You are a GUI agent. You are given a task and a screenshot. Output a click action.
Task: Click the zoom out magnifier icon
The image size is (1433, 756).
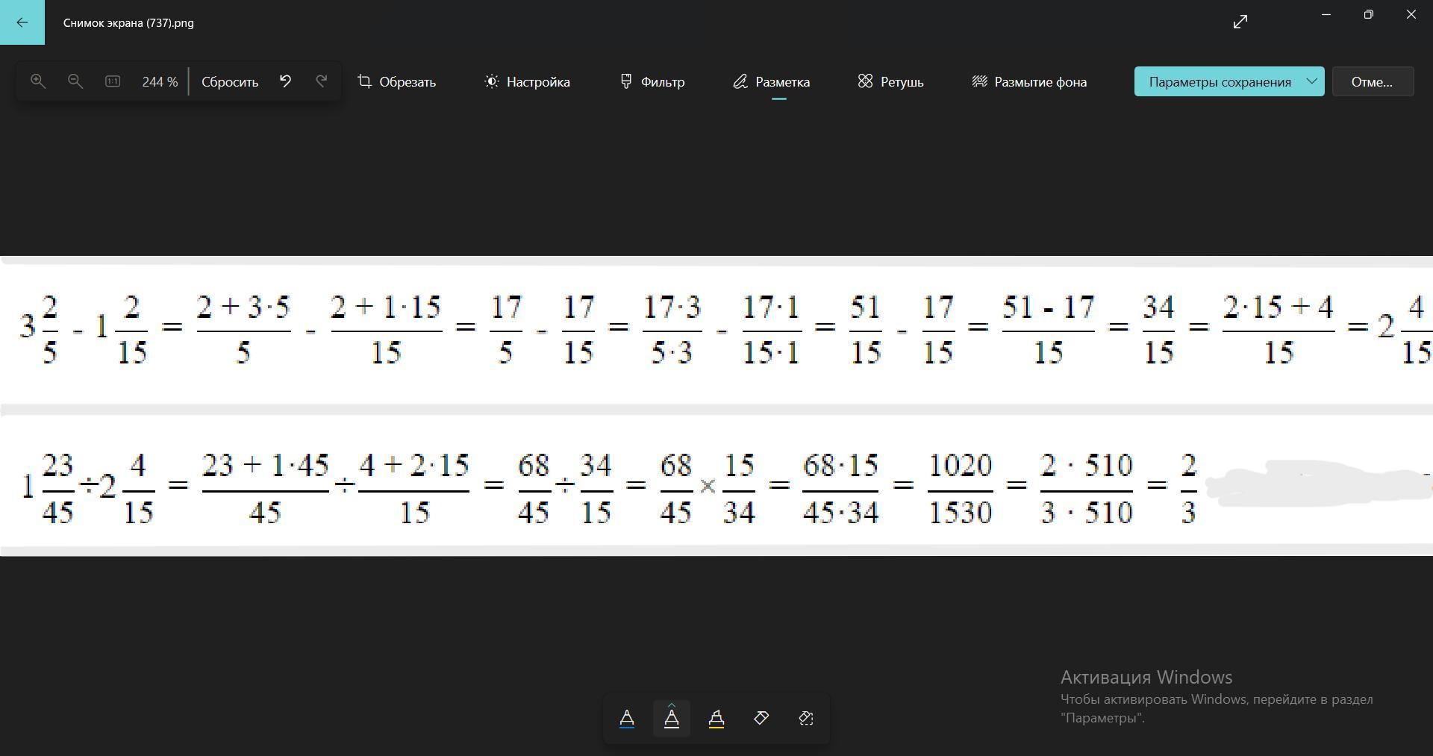(75, 81)
